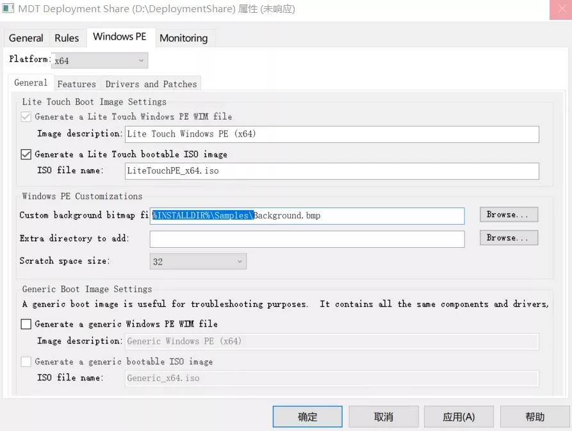Uncheck Generate a Lite Touch bootable ISO image
The image size is (572, 431).
26,154
